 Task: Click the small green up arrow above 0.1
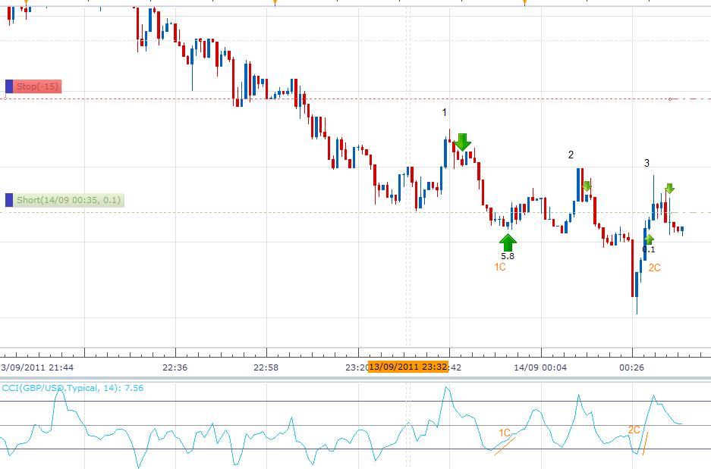649,239
